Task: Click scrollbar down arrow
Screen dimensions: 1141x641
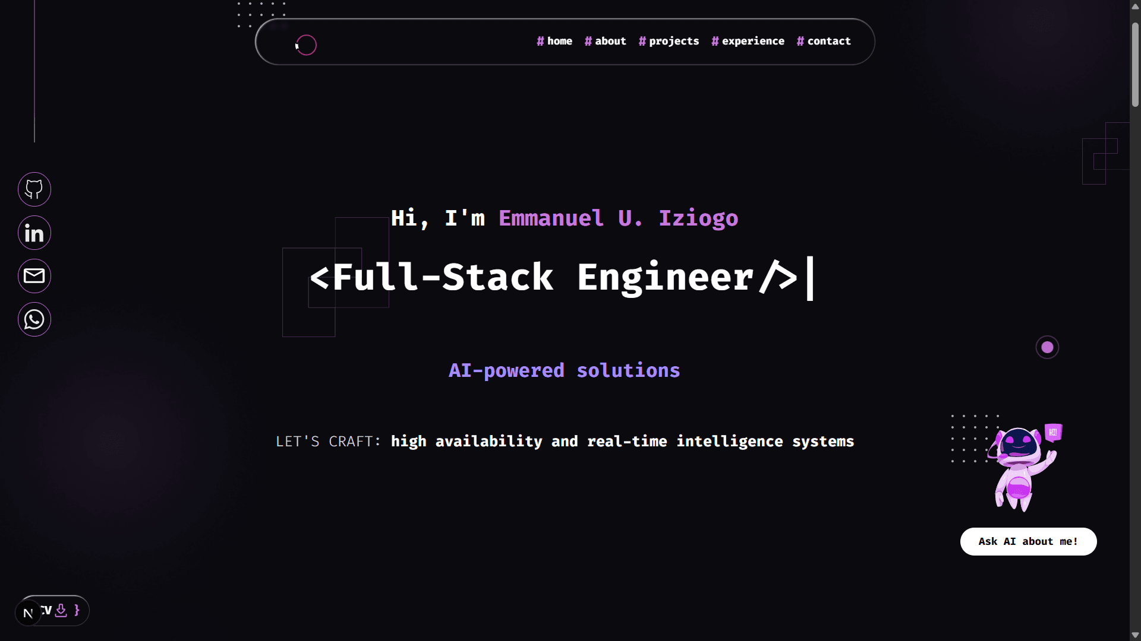Action: coord(1135,635)
